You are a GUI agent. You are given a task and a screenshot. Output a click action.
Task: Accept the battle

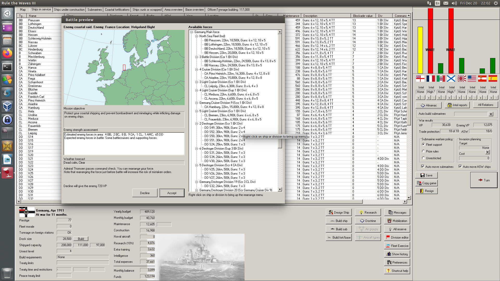coord(172,193)
